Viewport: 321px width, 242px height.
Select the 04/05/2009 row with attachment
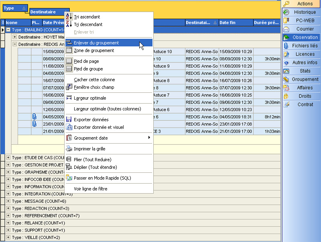(53, 117)
